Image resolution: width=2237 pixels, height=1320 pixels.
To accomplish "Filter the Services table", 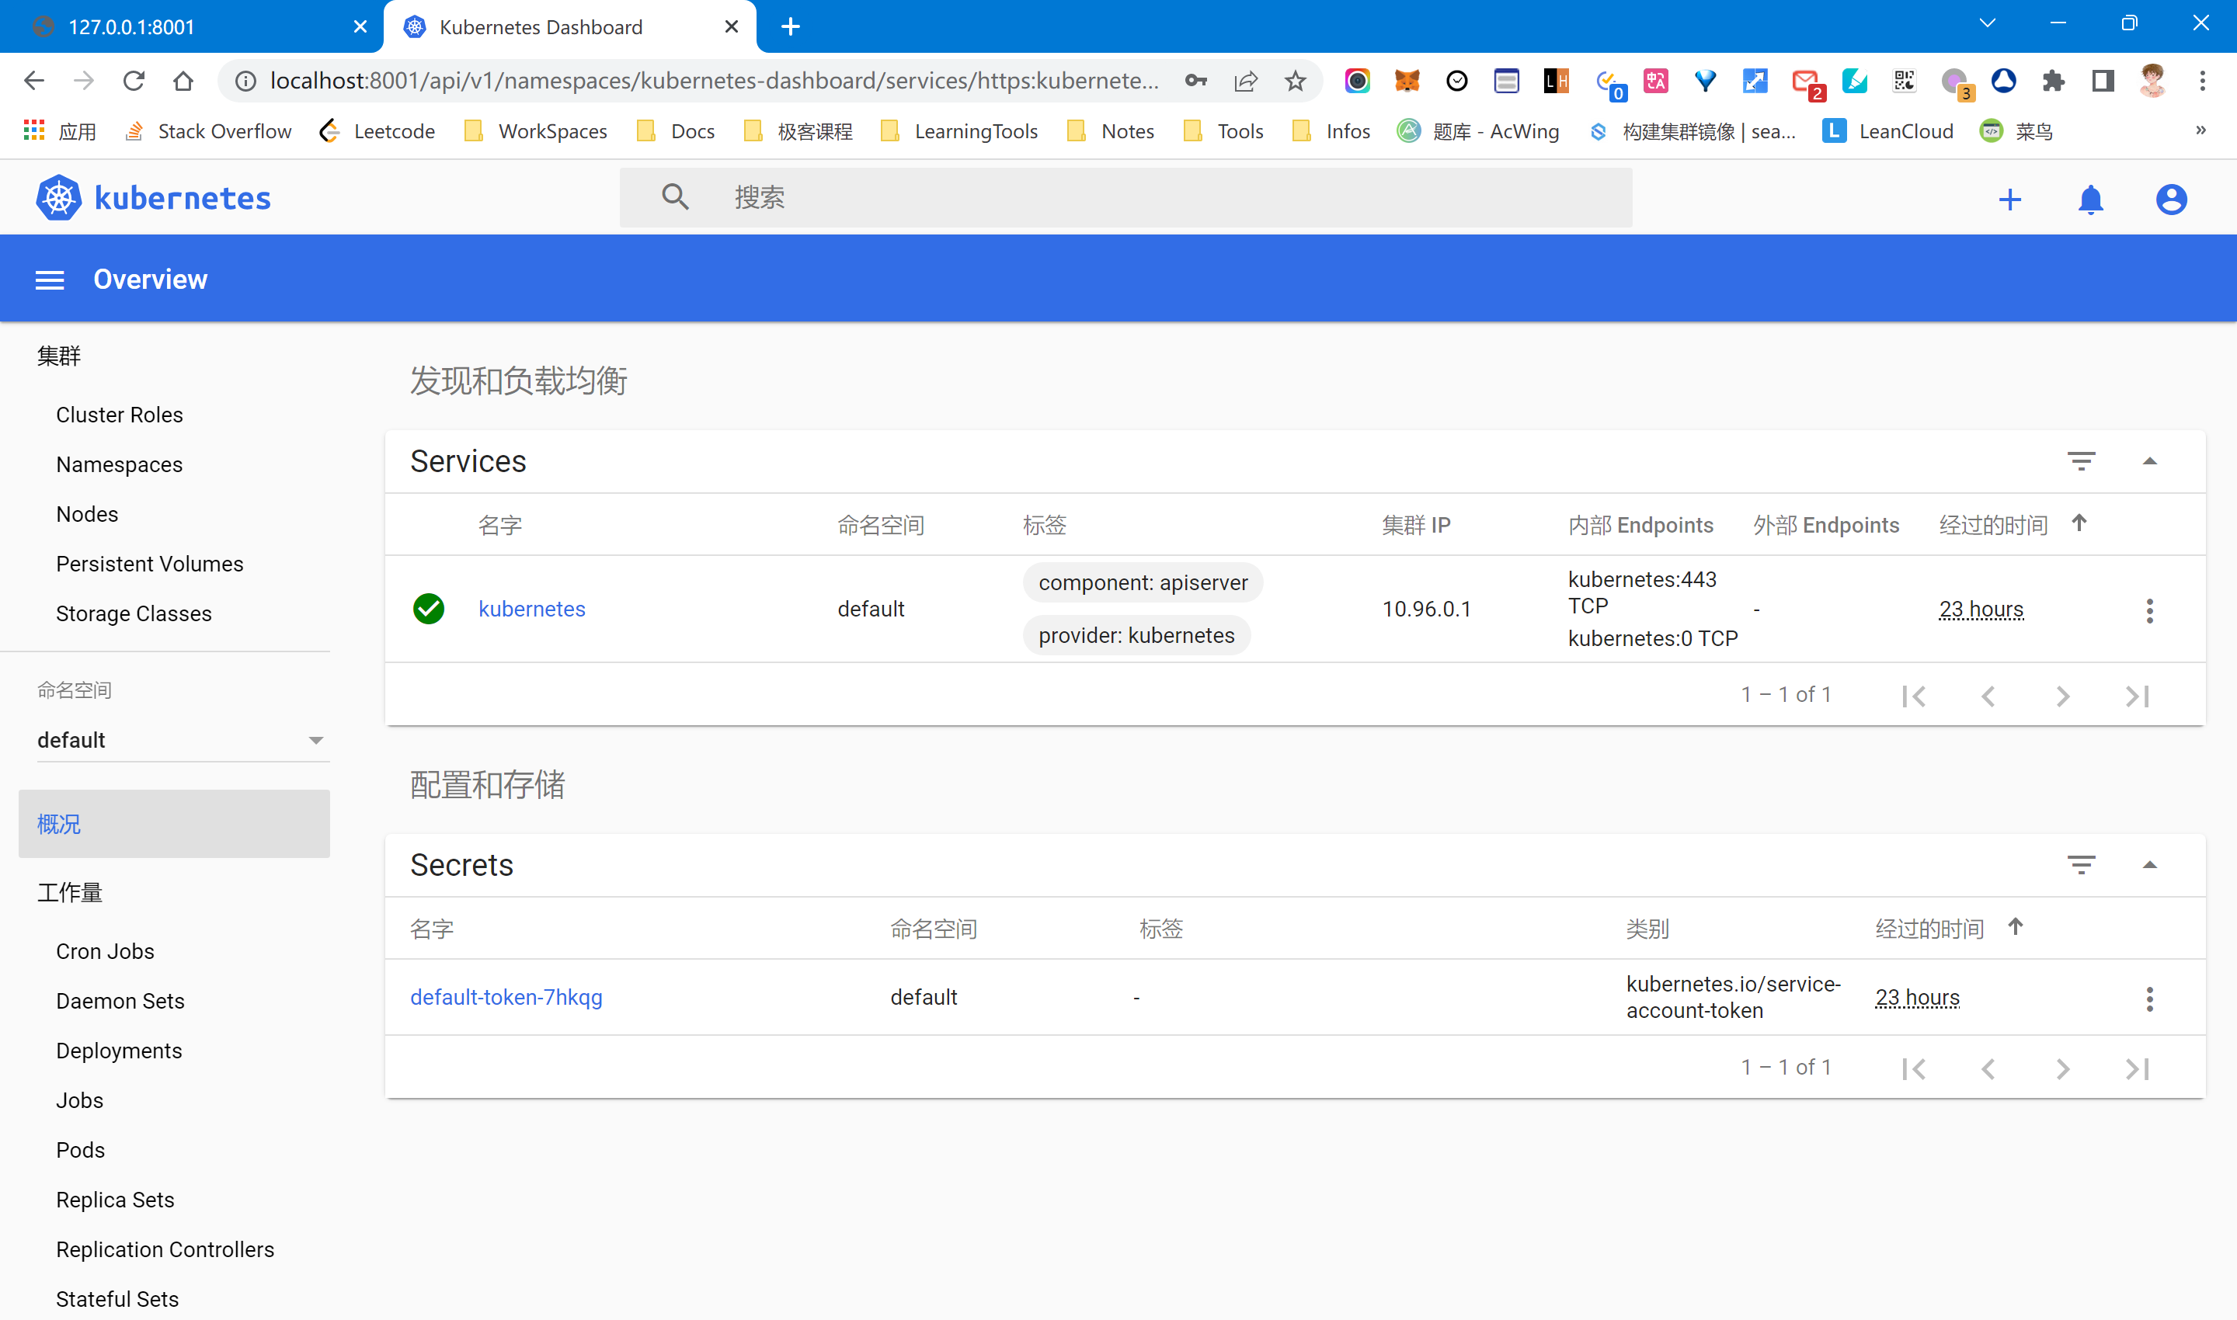I will click(2080, 460).
